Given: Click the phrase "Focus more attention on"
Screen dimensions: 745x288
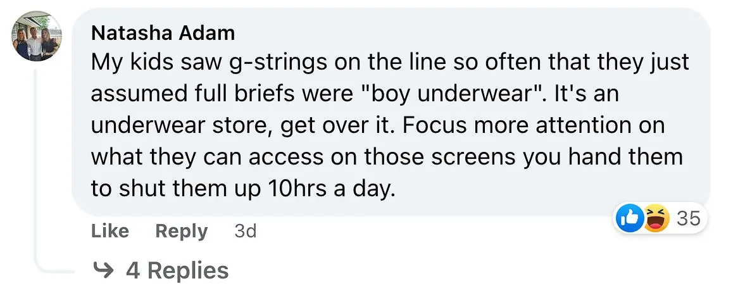Looking at the screenshot, I should pos(533,125).
